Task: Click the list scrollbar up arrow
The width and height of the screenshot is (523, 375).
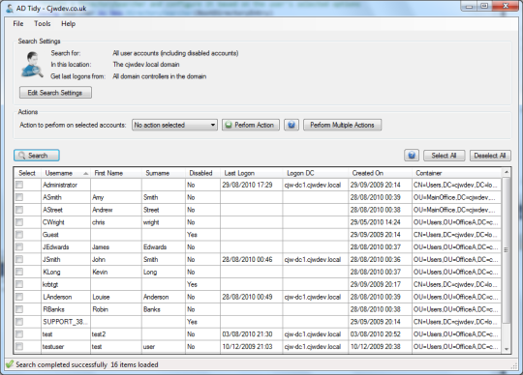Action: point(507,172)
